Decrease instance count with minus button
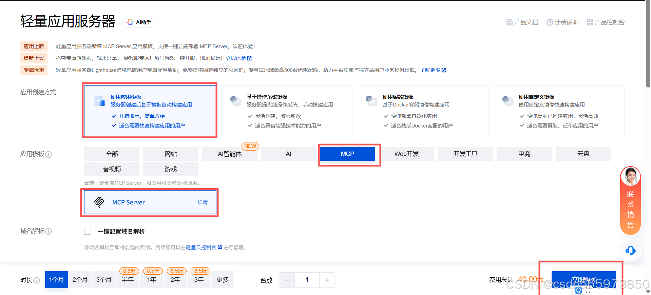Screen dimensions: 651x295 coord(287,280)
